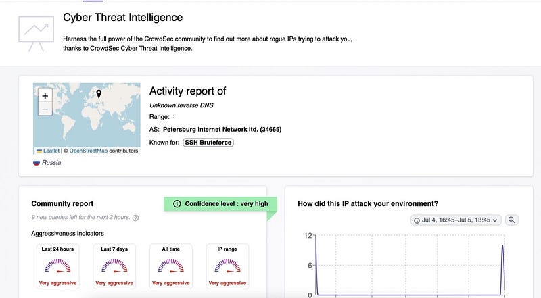Click Very aggressive under IP range

[227, 283]
